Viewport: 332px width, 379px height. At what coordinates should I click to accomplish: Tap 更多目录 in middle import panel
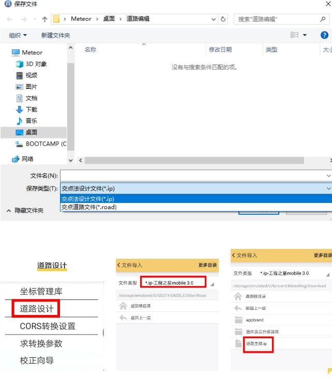pyautogui.click(x=207, y=265)
